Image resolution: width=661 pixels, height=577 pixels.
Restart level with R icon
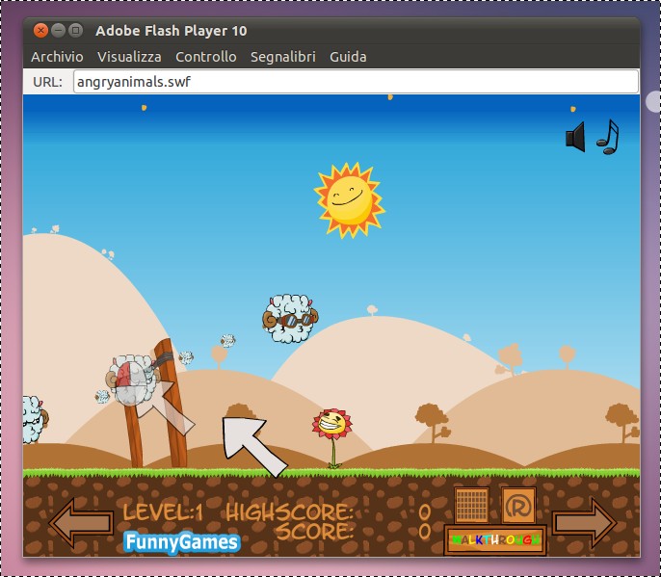pos(519,505)
